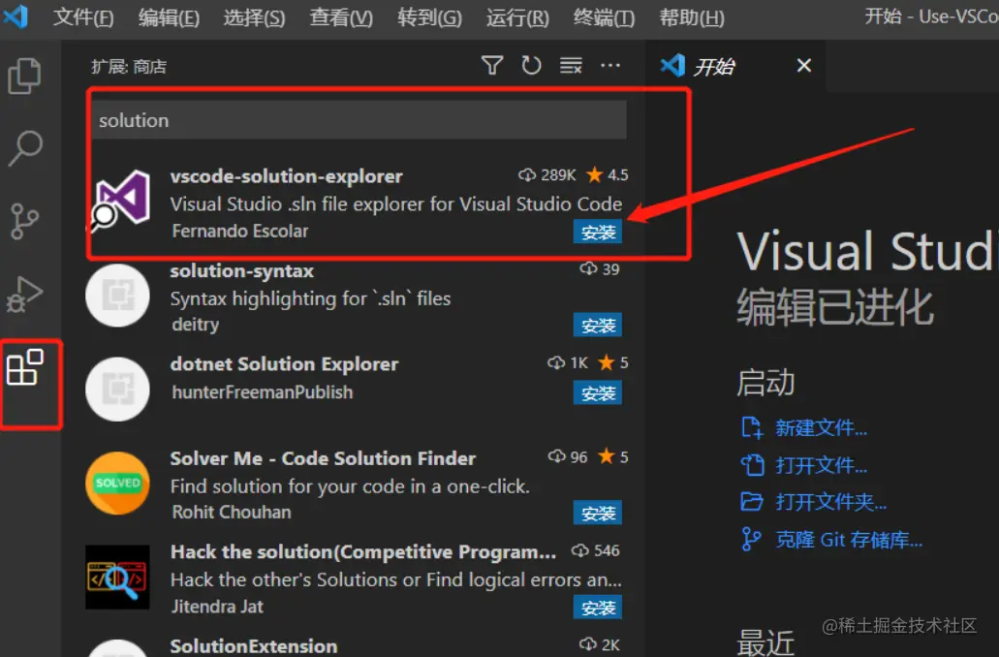Image resolution: width=999 pixels, height=657 pixels.
Task: Click the 289K download count
Action: [547, 174]
